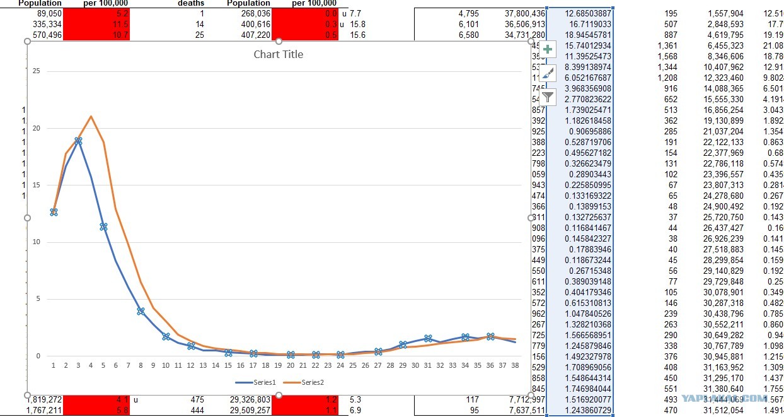Select population cell 10,407,962
Viewport: 784px width, 417px height.
point(722,67)
